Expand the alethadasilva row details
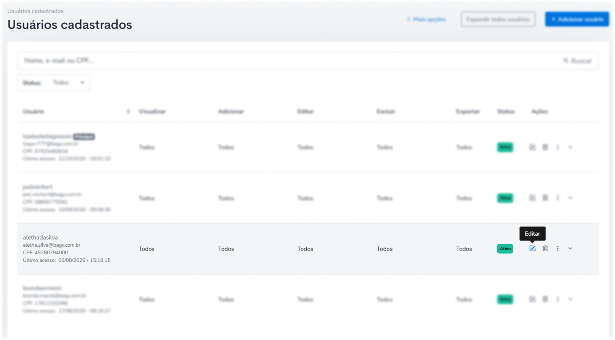This screenshot has width=615, height=340. coord(570,249)
